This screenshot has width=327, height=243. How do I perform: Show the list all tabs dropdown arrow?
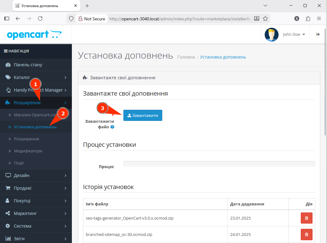[x=265, y=6]
